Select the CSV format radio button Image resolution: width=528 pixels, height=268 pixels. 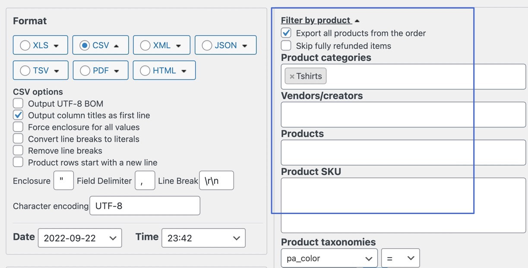(85, 45)
